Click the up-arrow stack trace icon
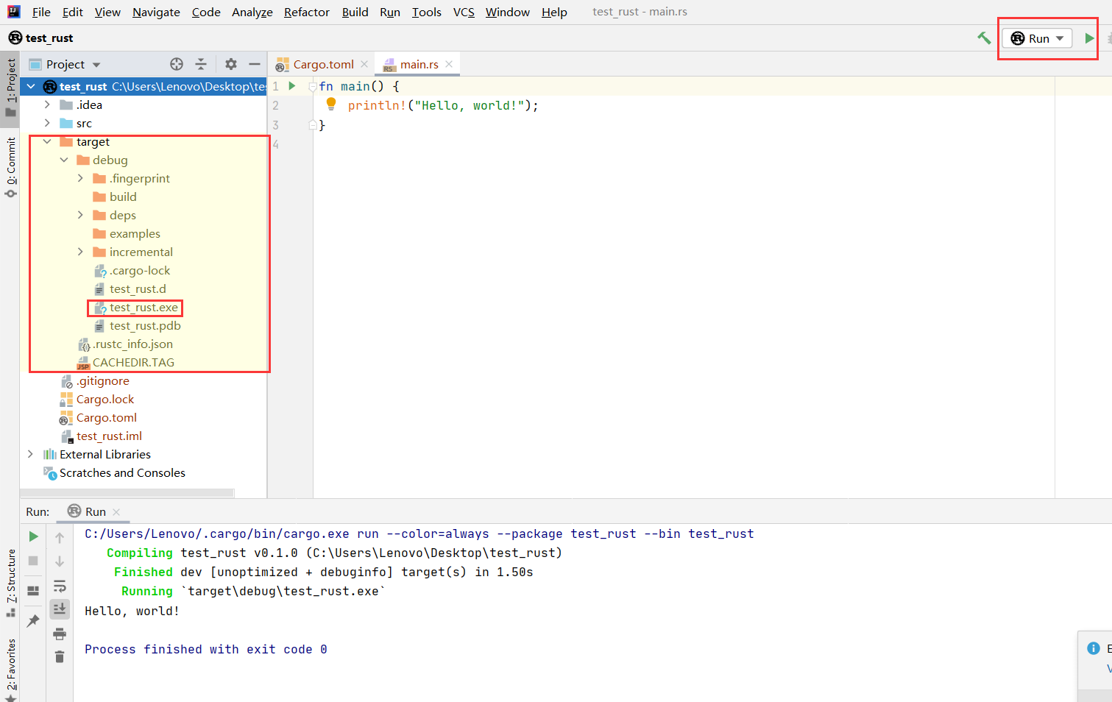This screenshot has height=702, width=1112. pos(60,538)
